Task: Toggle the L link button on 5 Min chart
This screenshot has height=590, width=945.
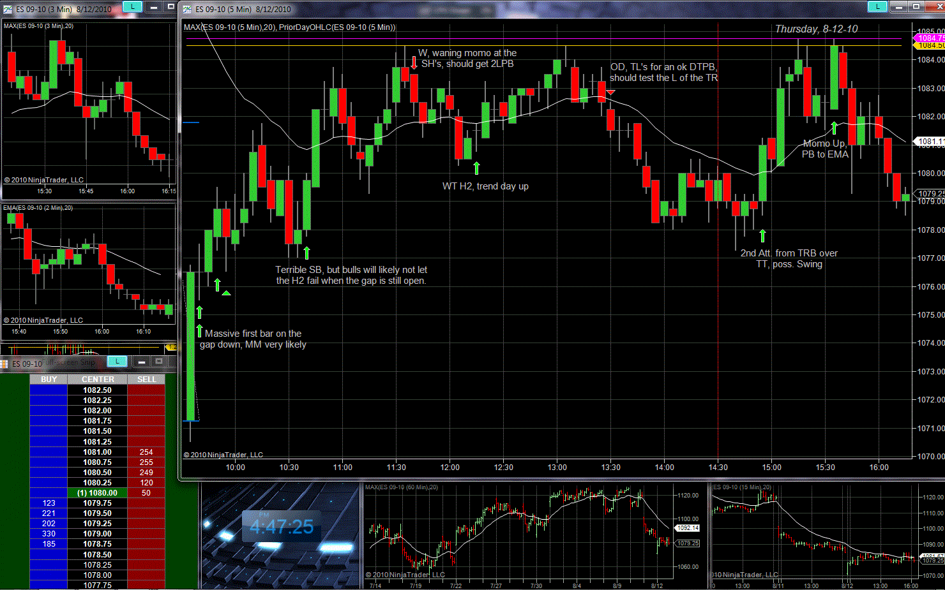Action: (877, 6)
